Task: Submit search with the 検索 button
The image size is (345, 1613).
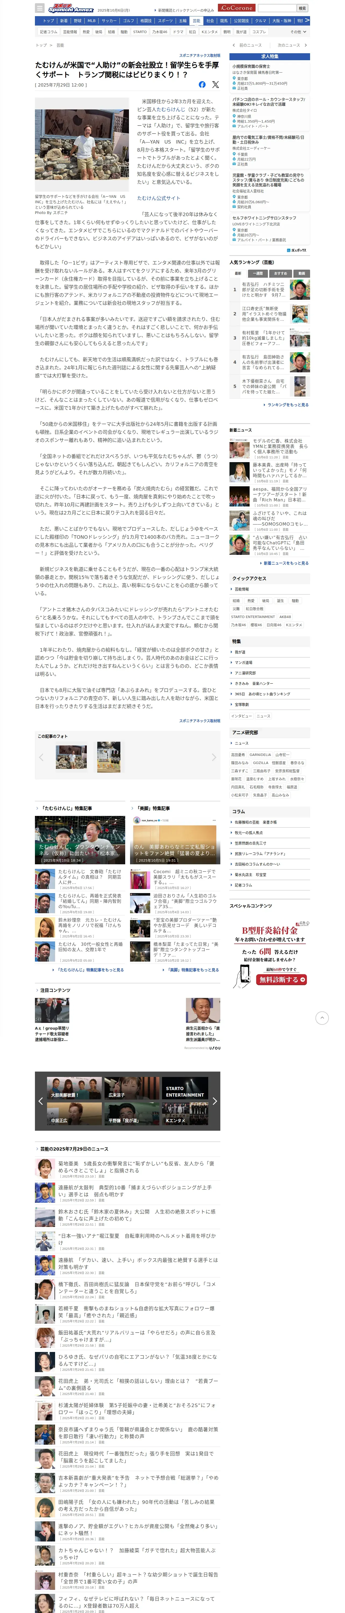Action: tap(303, 8)
